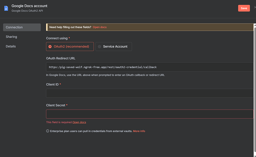This screenshot has height=157, width=256.
Task: Switch to the Sharing tab
Action: 12,37
